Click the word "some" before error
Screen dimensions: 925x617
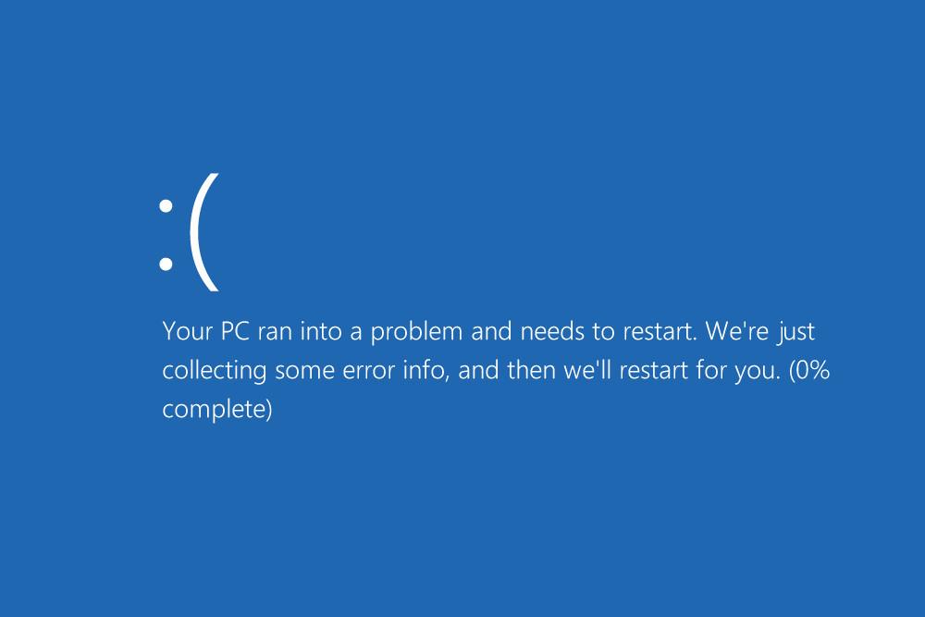point(306,371)
